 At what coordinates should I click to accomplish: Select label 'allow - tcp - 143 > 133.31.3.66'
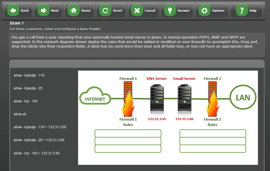pyautogui.click(x=37, y=153)
